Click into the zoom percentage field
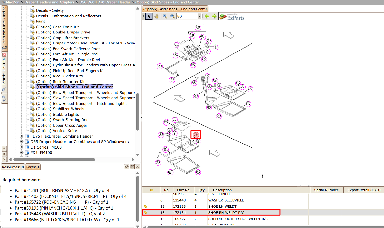The height and width of the screenshot is (228, 384). click(187, 16)
